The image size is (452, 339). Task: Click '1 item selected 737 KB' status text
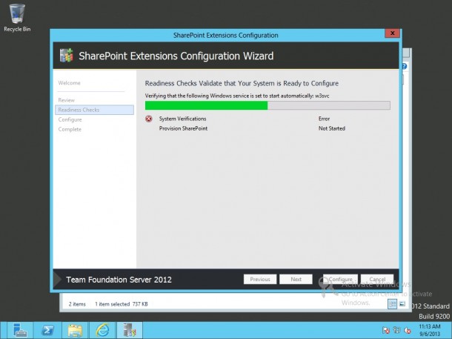tap(122, 304)
